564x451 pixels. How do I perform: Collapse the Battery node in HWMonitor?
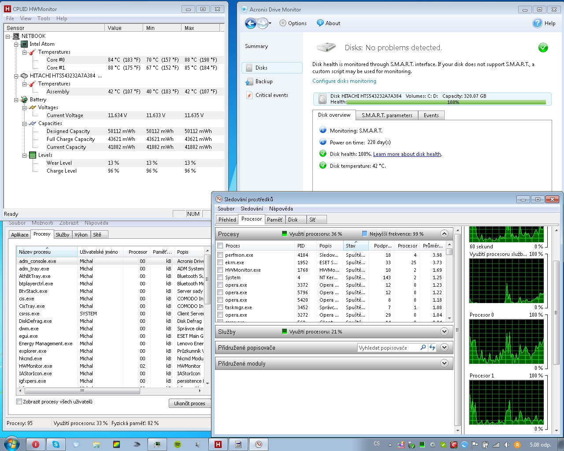[16, 100]
